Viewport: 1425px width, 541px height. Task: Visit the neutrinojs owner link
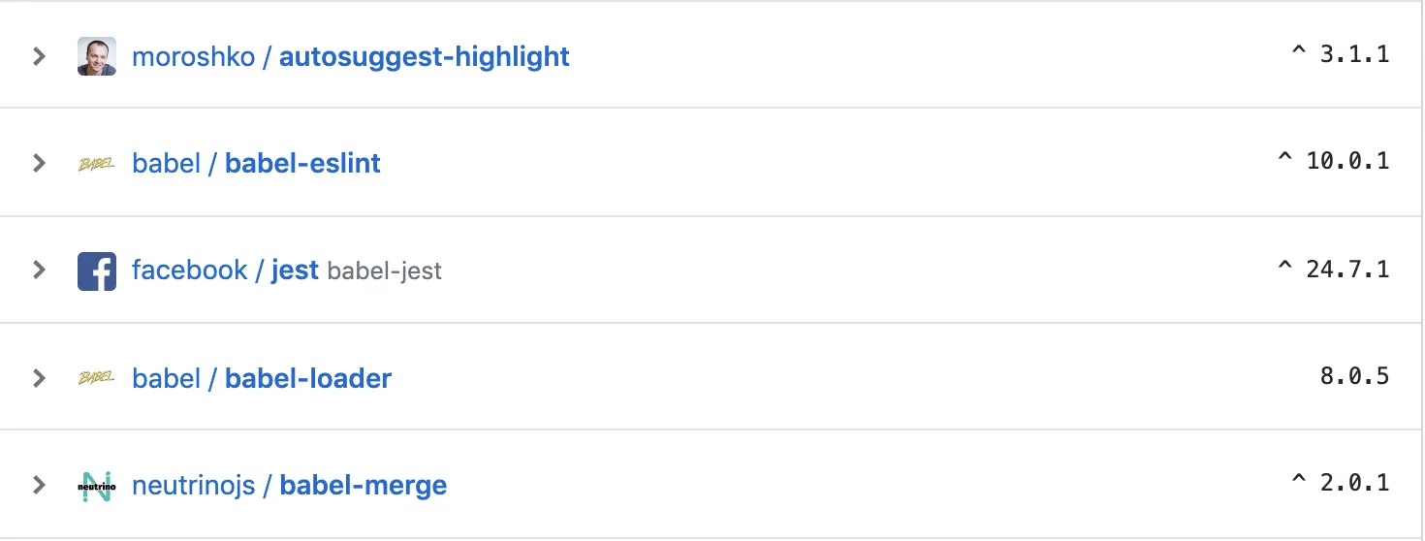coord(193,484)
